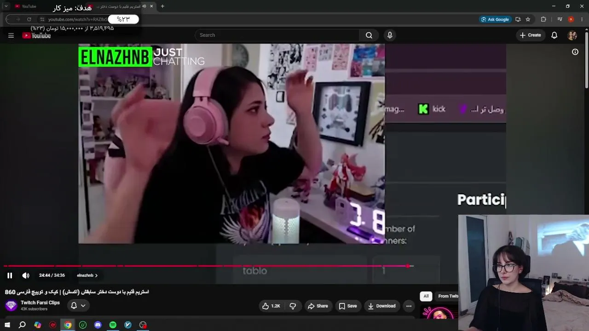Viewport: 589px width, 331px height.
Task: Select the From Twitch filter chip
Action: coord(448,296)
